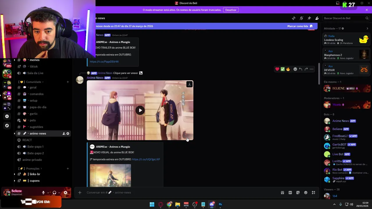Select Loritta bot in member list
The image size is (372, 209).
tap(346, 163)
